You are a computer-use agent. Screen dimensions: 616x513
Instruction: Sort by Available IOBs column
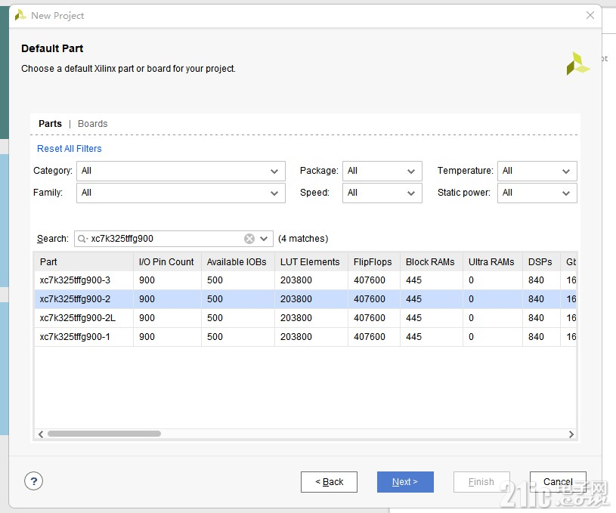click(x=237, y=262)
